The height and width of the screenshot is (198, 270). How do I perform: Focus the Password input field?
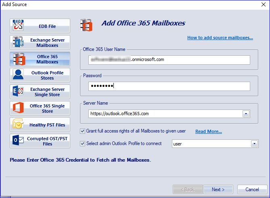169,86
